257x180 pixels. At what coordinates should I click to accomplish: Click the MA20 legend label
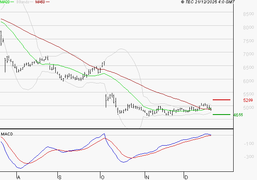5,2
